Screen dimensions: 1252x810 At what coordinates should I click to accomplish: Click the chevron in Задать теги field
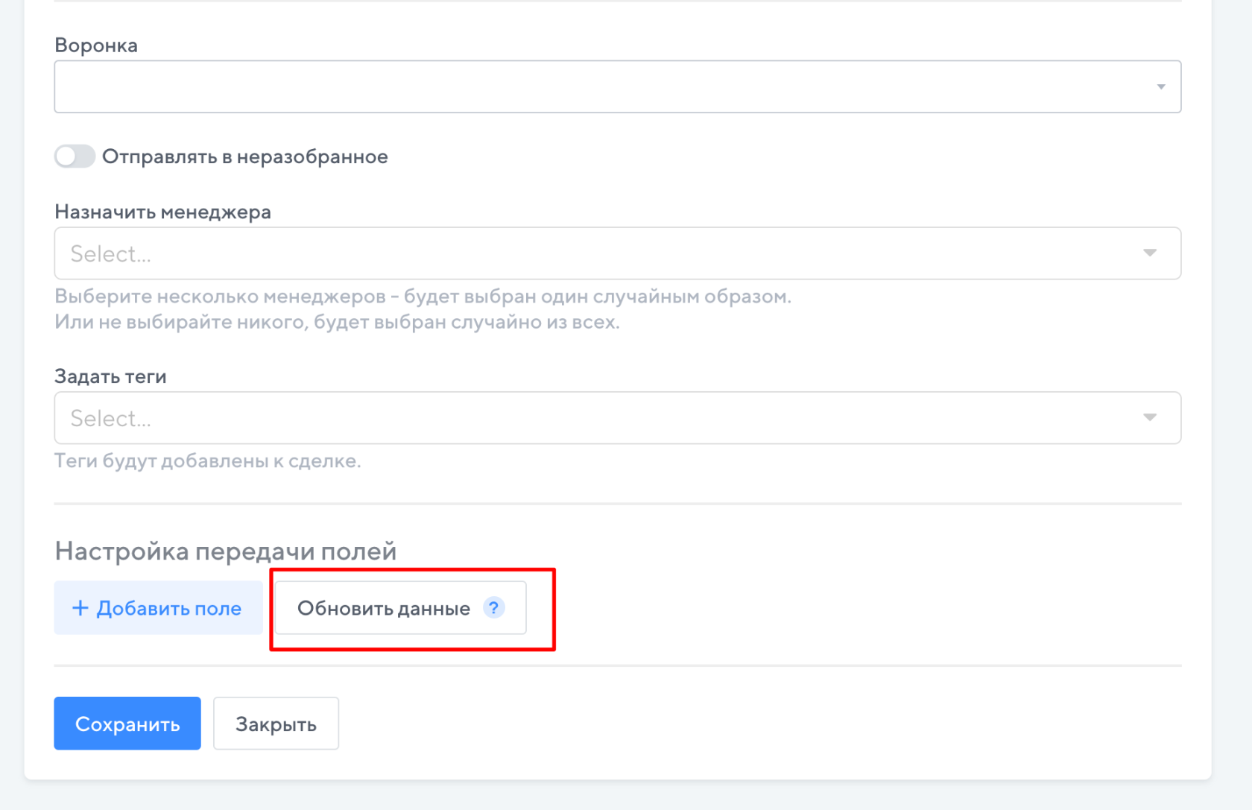[x=1150, y=417]
